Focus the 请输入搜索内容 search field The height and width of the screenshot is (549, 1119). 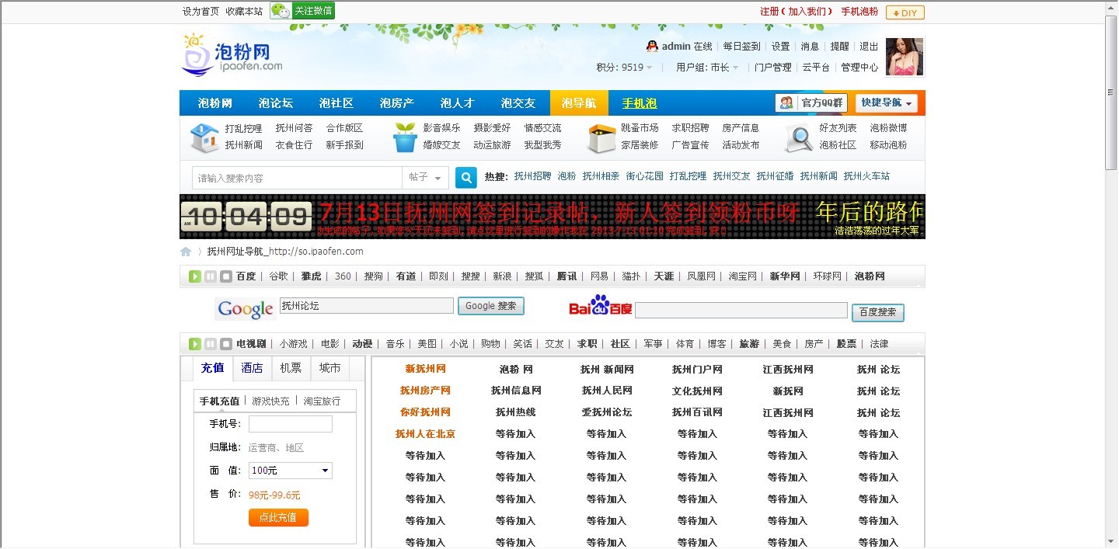pos(297,178)
